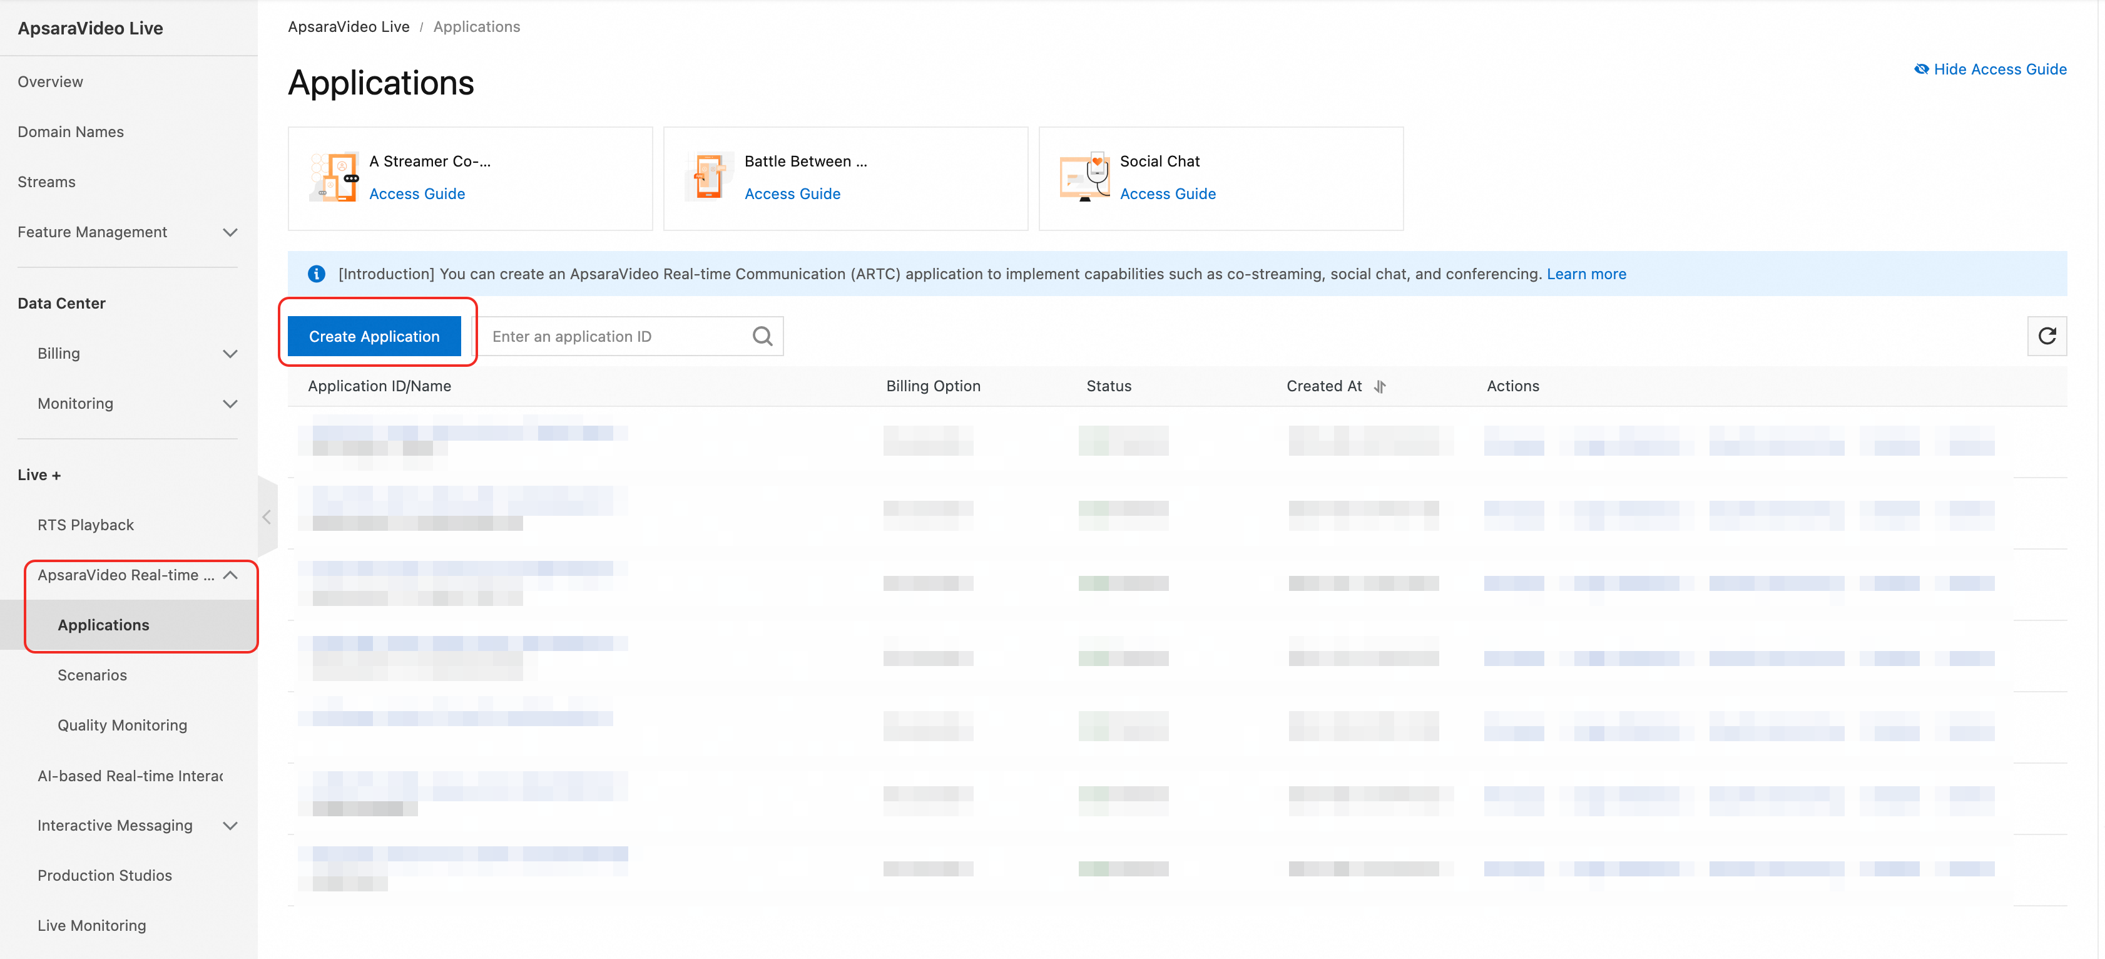Click the Streamer Co-streaming card illustration

click(335, 177)
